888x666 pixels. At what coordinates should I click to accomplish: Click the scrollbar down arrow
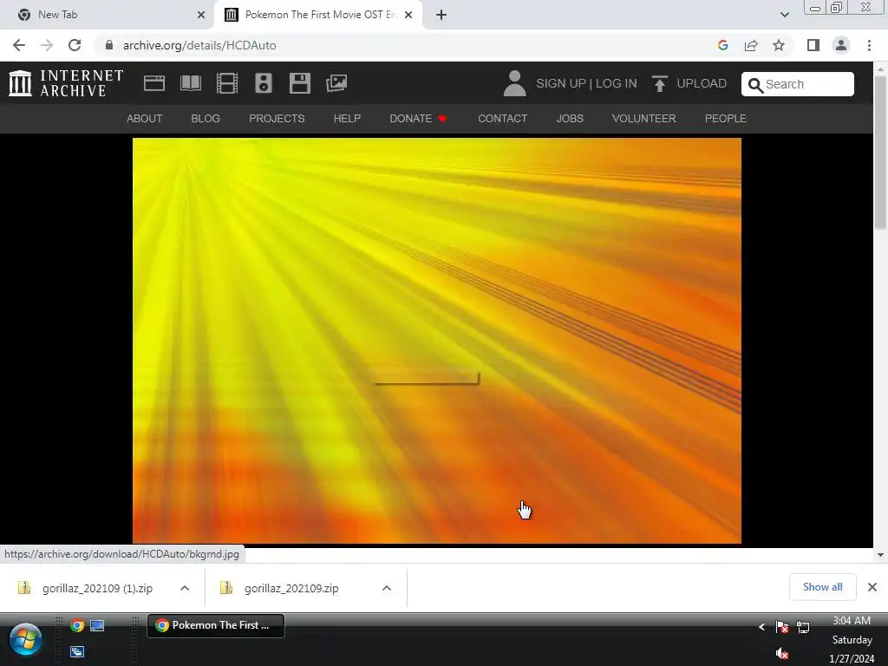coord(880,555)
